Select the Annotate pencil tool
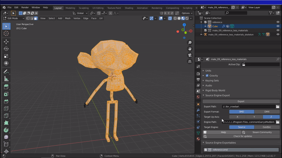Screen dimensions: 282x158 tap(6, 71)
